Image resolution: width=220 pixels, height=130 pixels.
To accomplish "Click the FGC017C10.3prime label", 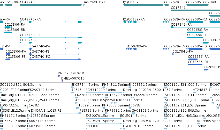I will tap(138, 126).
